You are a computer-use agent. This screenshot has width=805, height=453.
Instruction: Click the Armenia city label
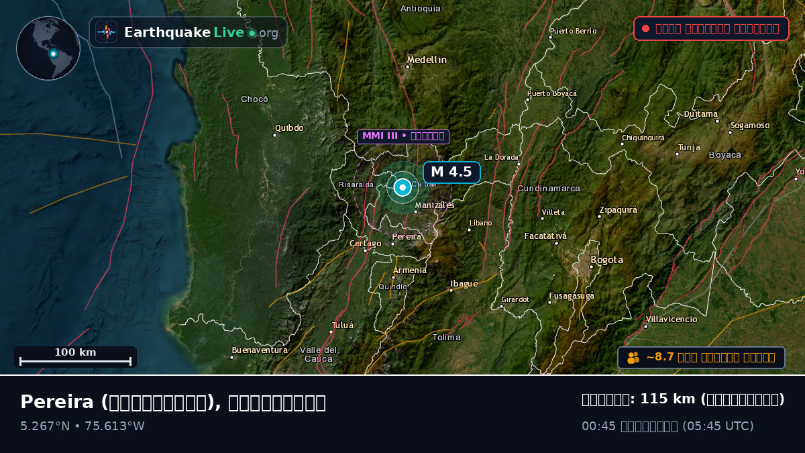410,270
